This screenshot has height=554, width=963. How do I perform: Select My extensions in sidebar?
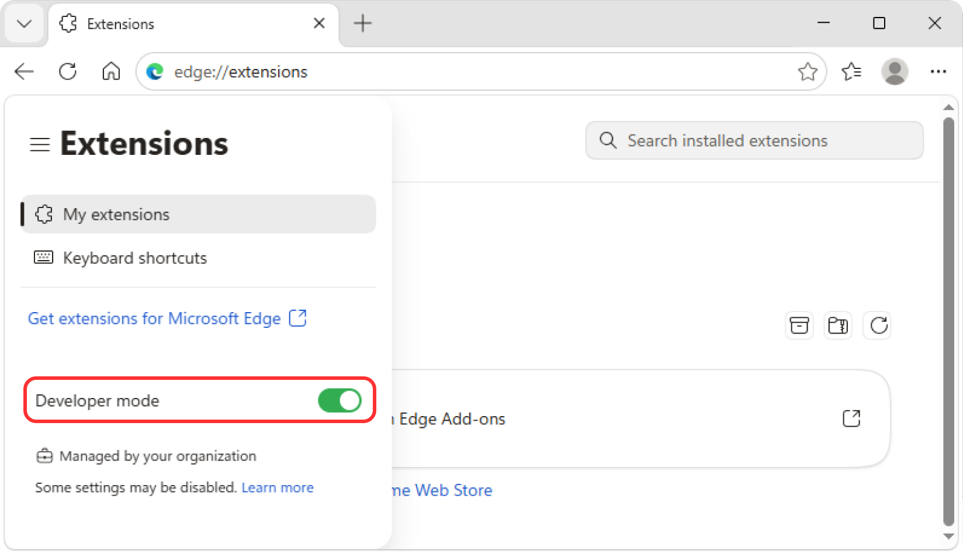pos(198,214)
